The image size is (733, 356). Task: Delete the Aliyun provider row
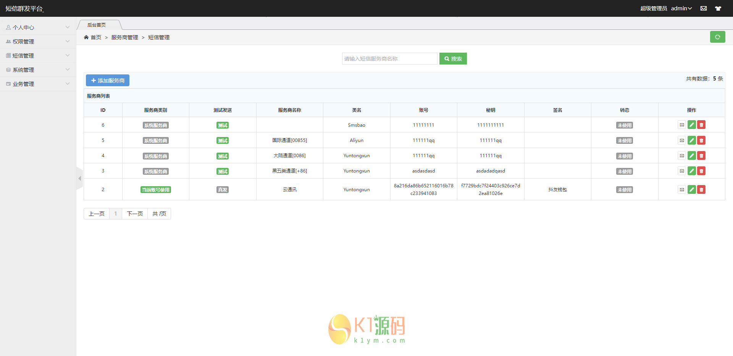701,140
